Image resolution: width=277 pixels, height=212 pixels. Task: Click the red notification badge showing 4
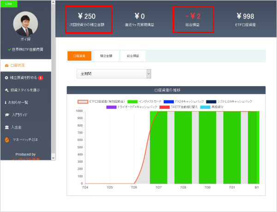tap(41, 78)
